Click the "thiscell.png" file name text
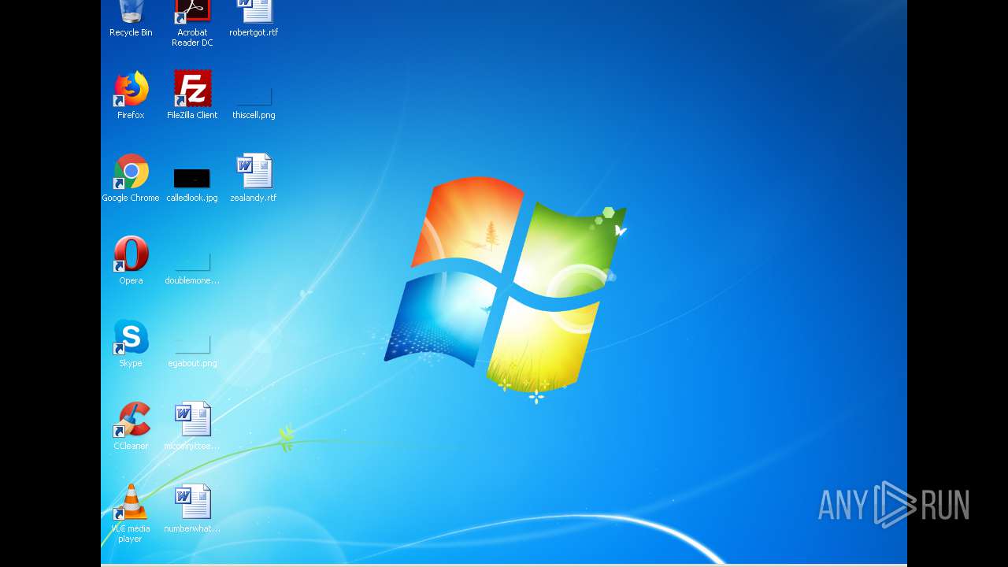Viewport: 1008px width, 567px height. 254,115
